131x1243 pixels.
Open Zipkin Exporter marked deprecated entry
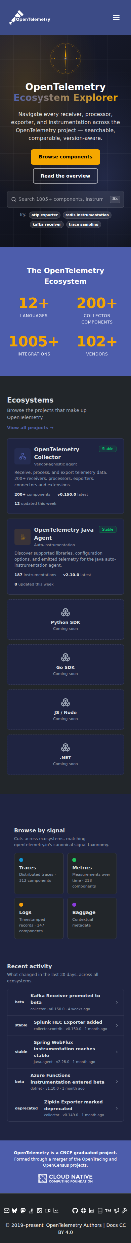point(65,1108)
